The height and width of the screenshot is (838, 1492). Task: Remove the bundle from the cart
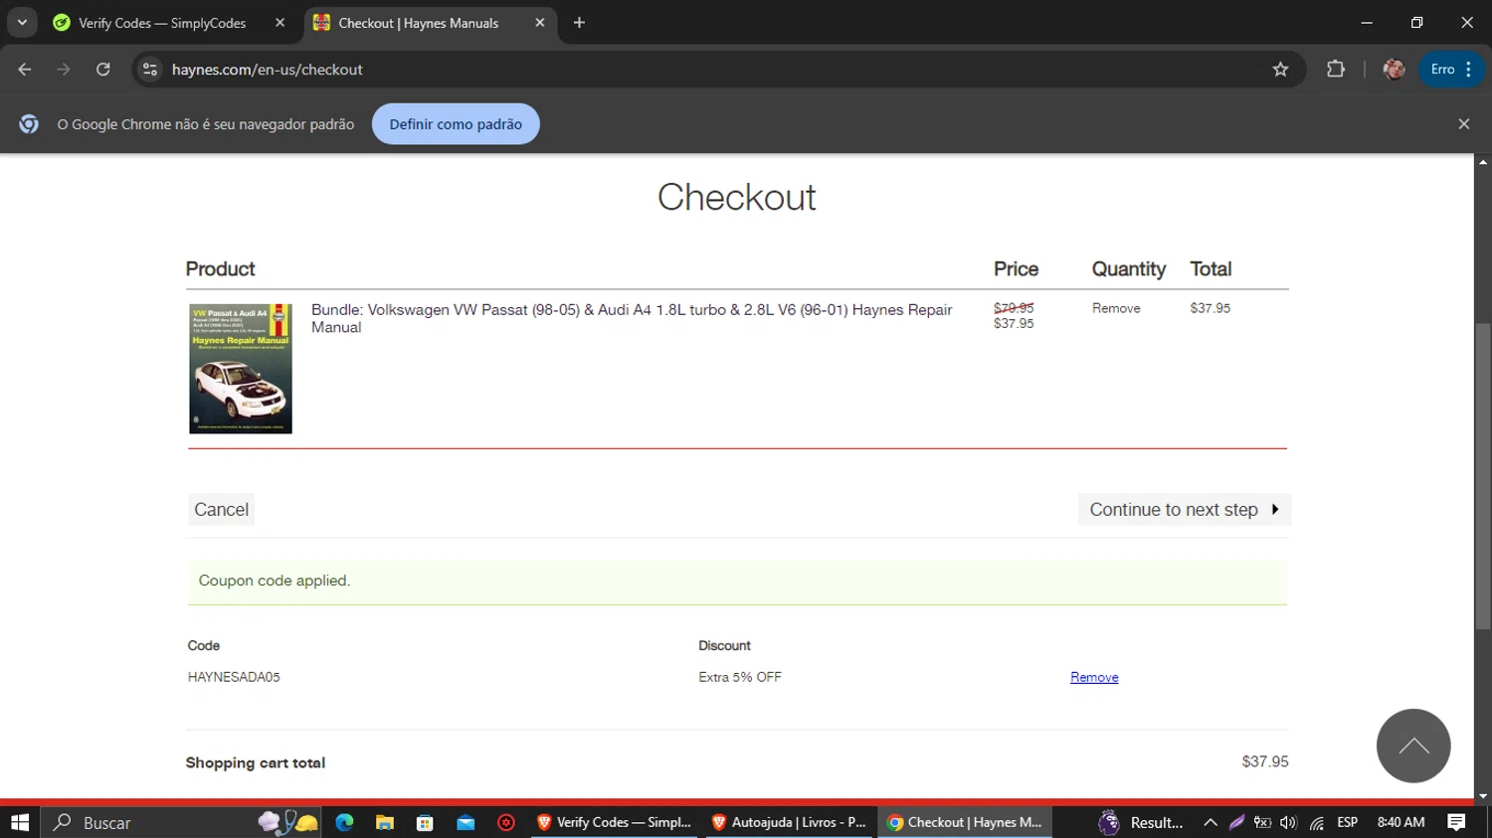point(1116,308)
